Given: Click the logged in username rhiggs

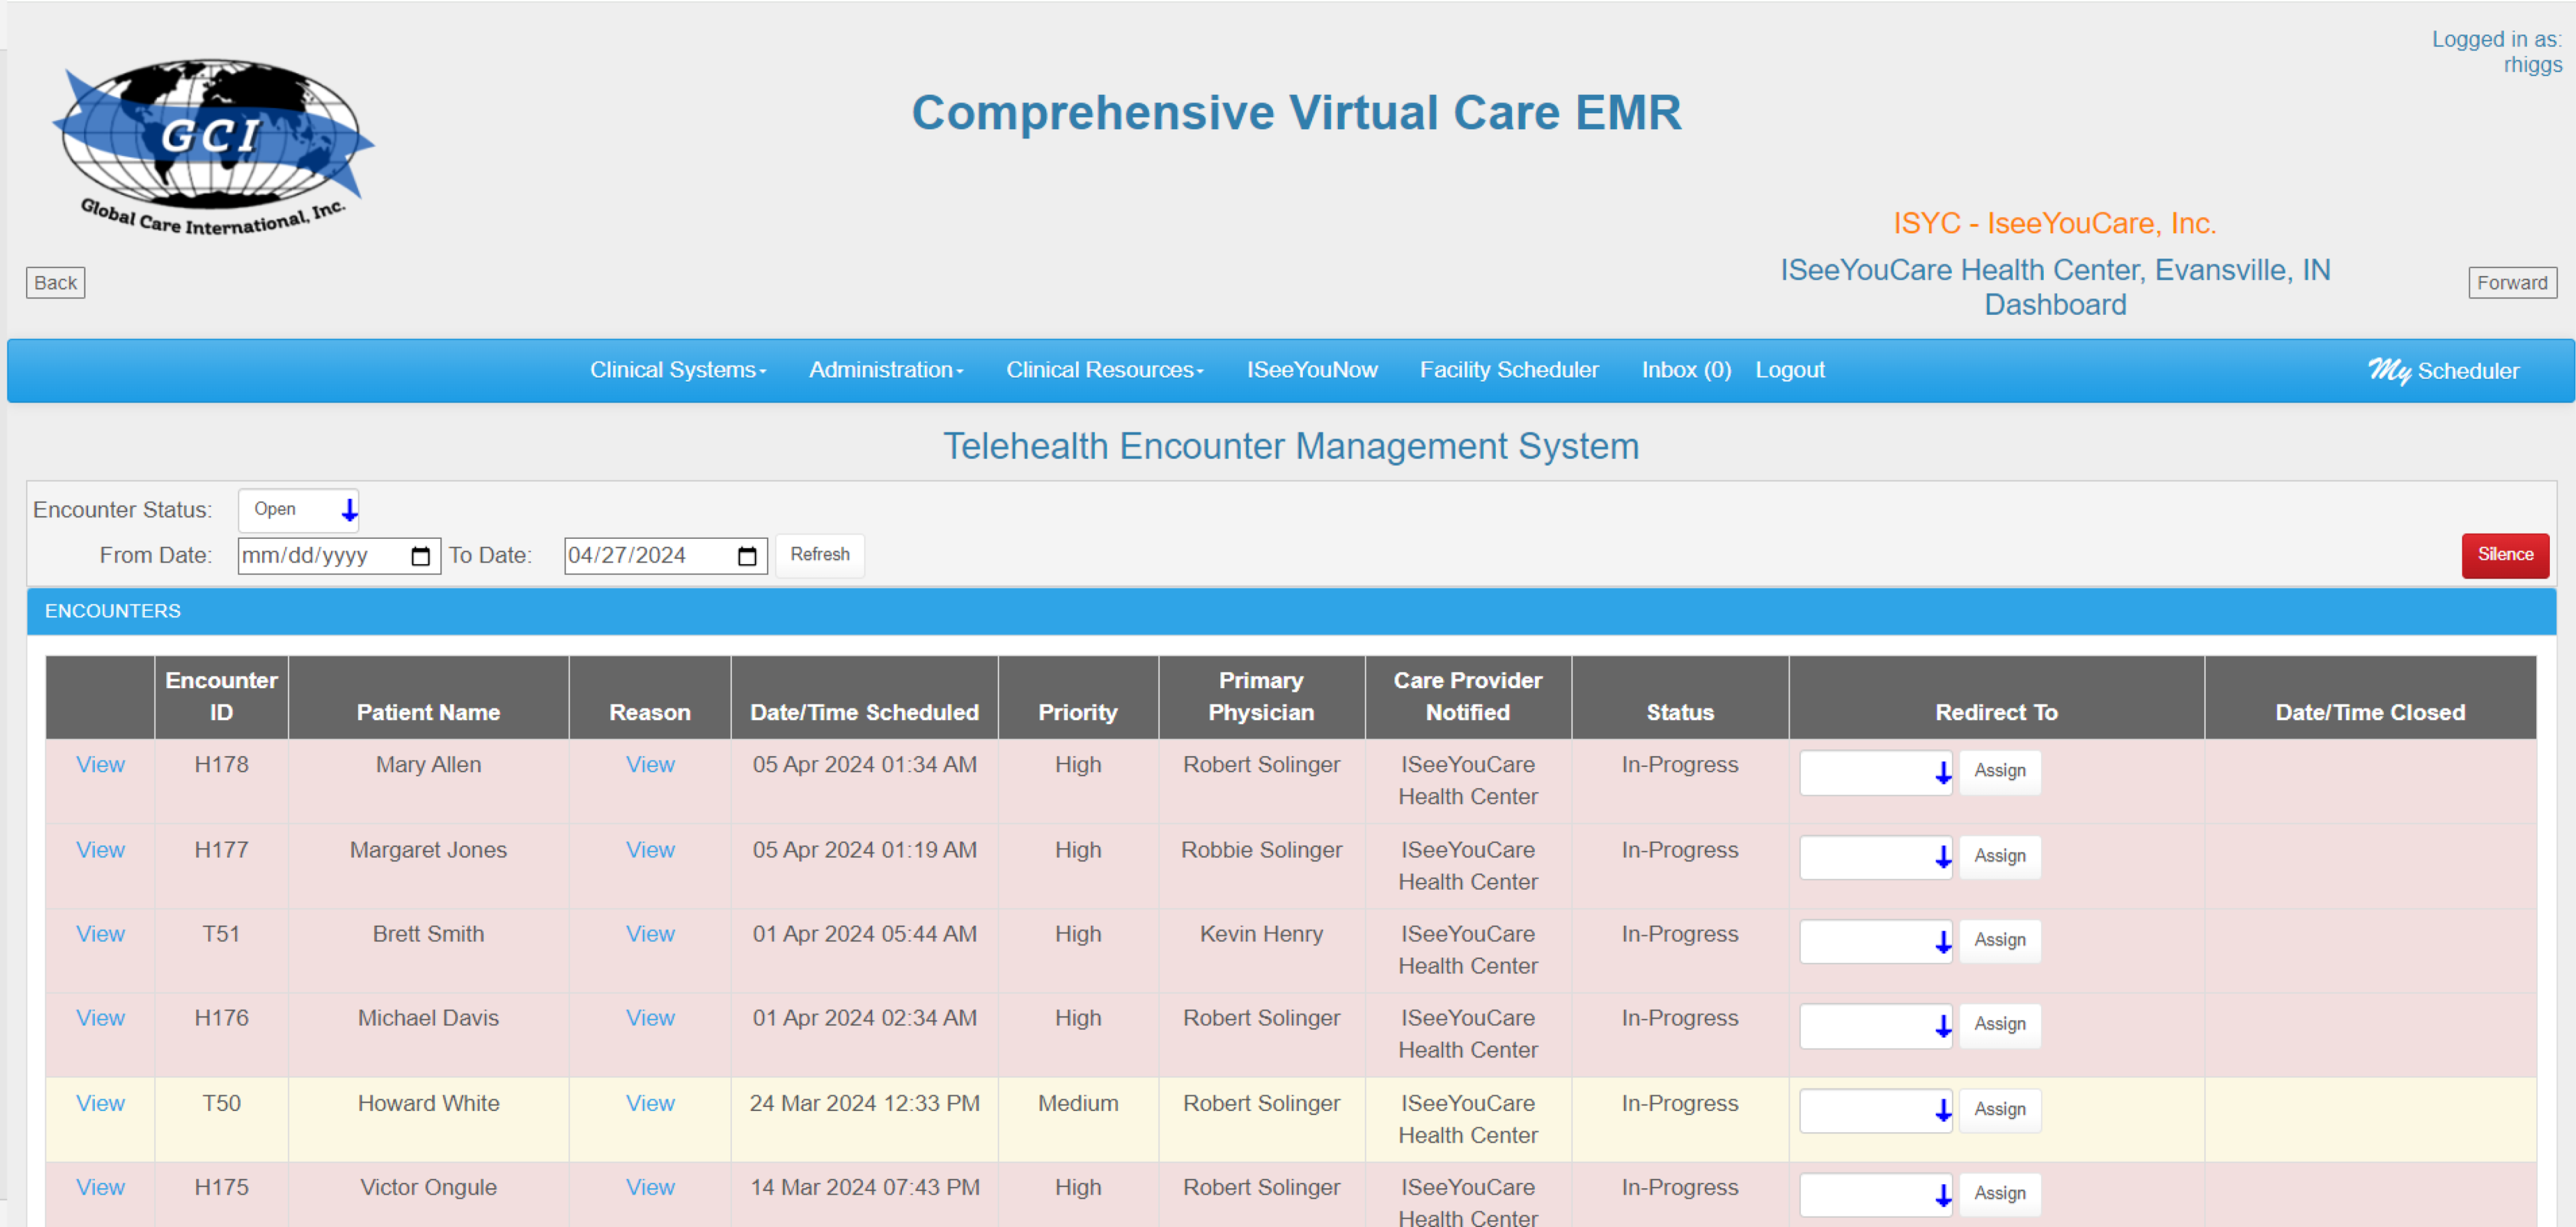Looking at the screenshot, I should pos(2532,65).
